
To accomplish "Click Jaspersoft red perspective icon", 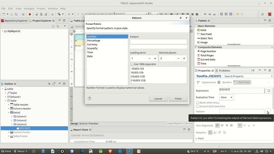I will click(x=270, y=14).
